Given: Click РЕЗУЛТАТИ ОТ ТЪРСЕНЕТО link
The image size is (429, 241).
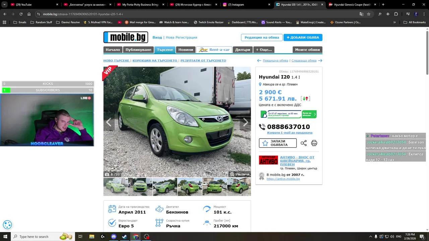Looking at the screenshot, I should click(203, 61).
